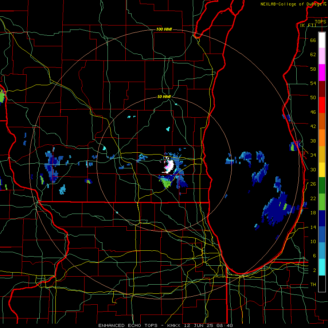Click the magenta band on the color scale
Viewport: 328px width, 328px height.
tap(322, 73)
